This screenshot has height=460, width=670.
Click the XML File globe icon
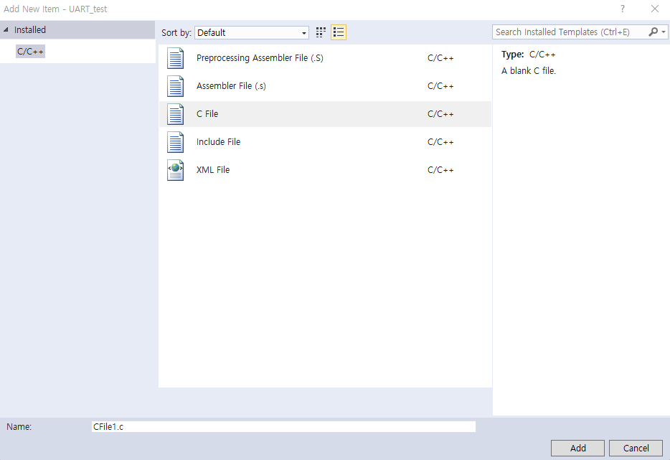pos(175,170)
